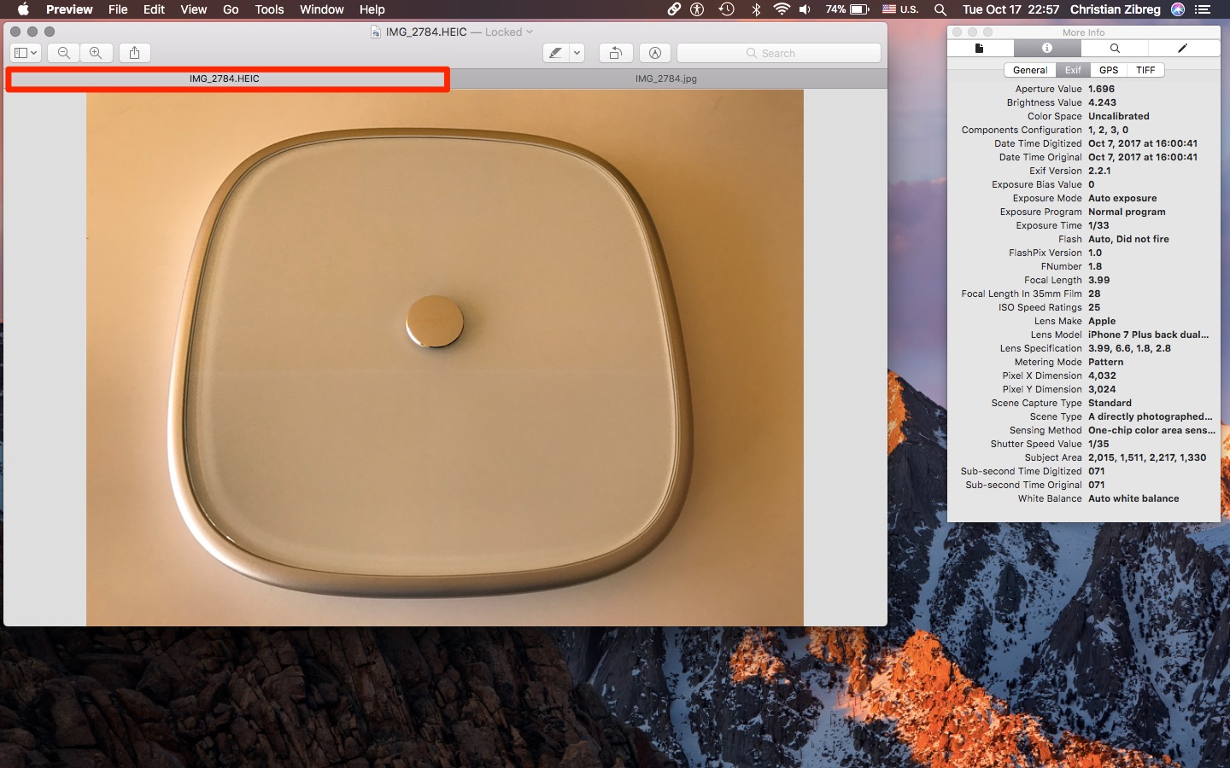
Task: Show the Markup Toolbar
Action: [655, 53]
